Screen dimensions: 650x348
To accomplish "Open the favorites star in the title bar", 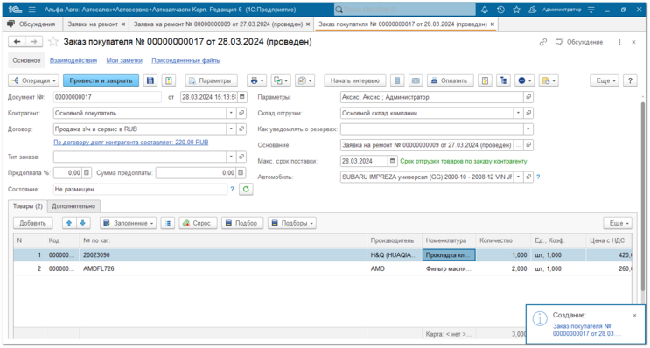I will tap(516, 10).
